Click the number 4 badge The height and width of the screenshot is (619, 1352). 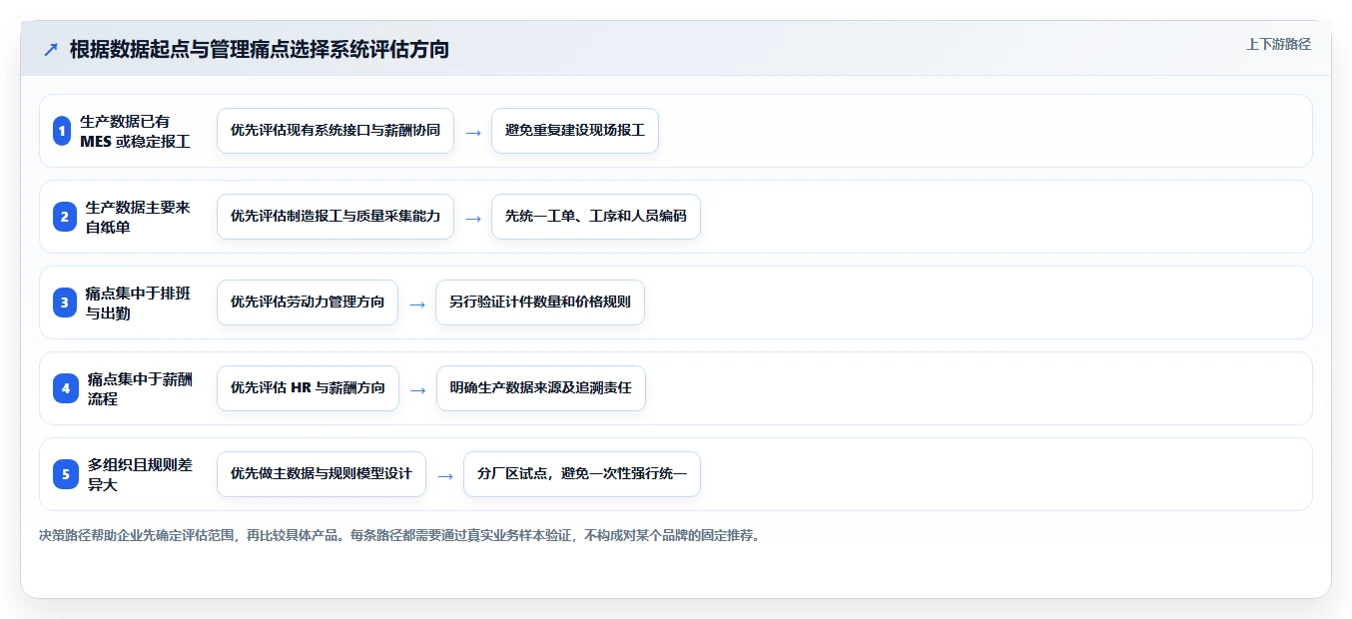[65, 388]
